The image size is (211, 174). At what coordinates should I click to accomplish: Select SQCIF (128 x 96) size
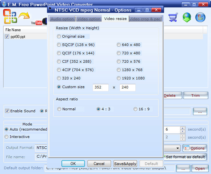(59, 45)
